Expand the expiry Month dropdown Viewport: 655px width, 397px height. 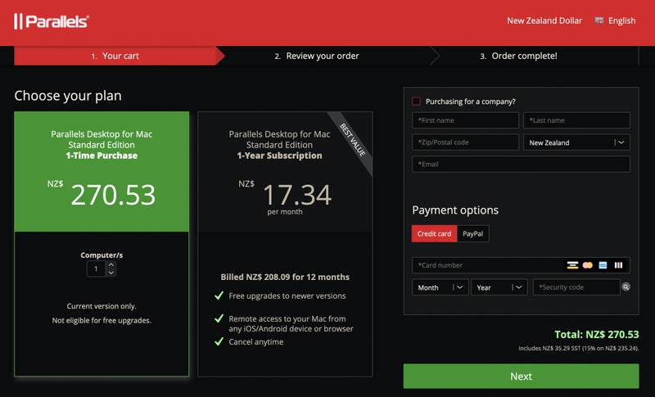click(x=440, y=287)
